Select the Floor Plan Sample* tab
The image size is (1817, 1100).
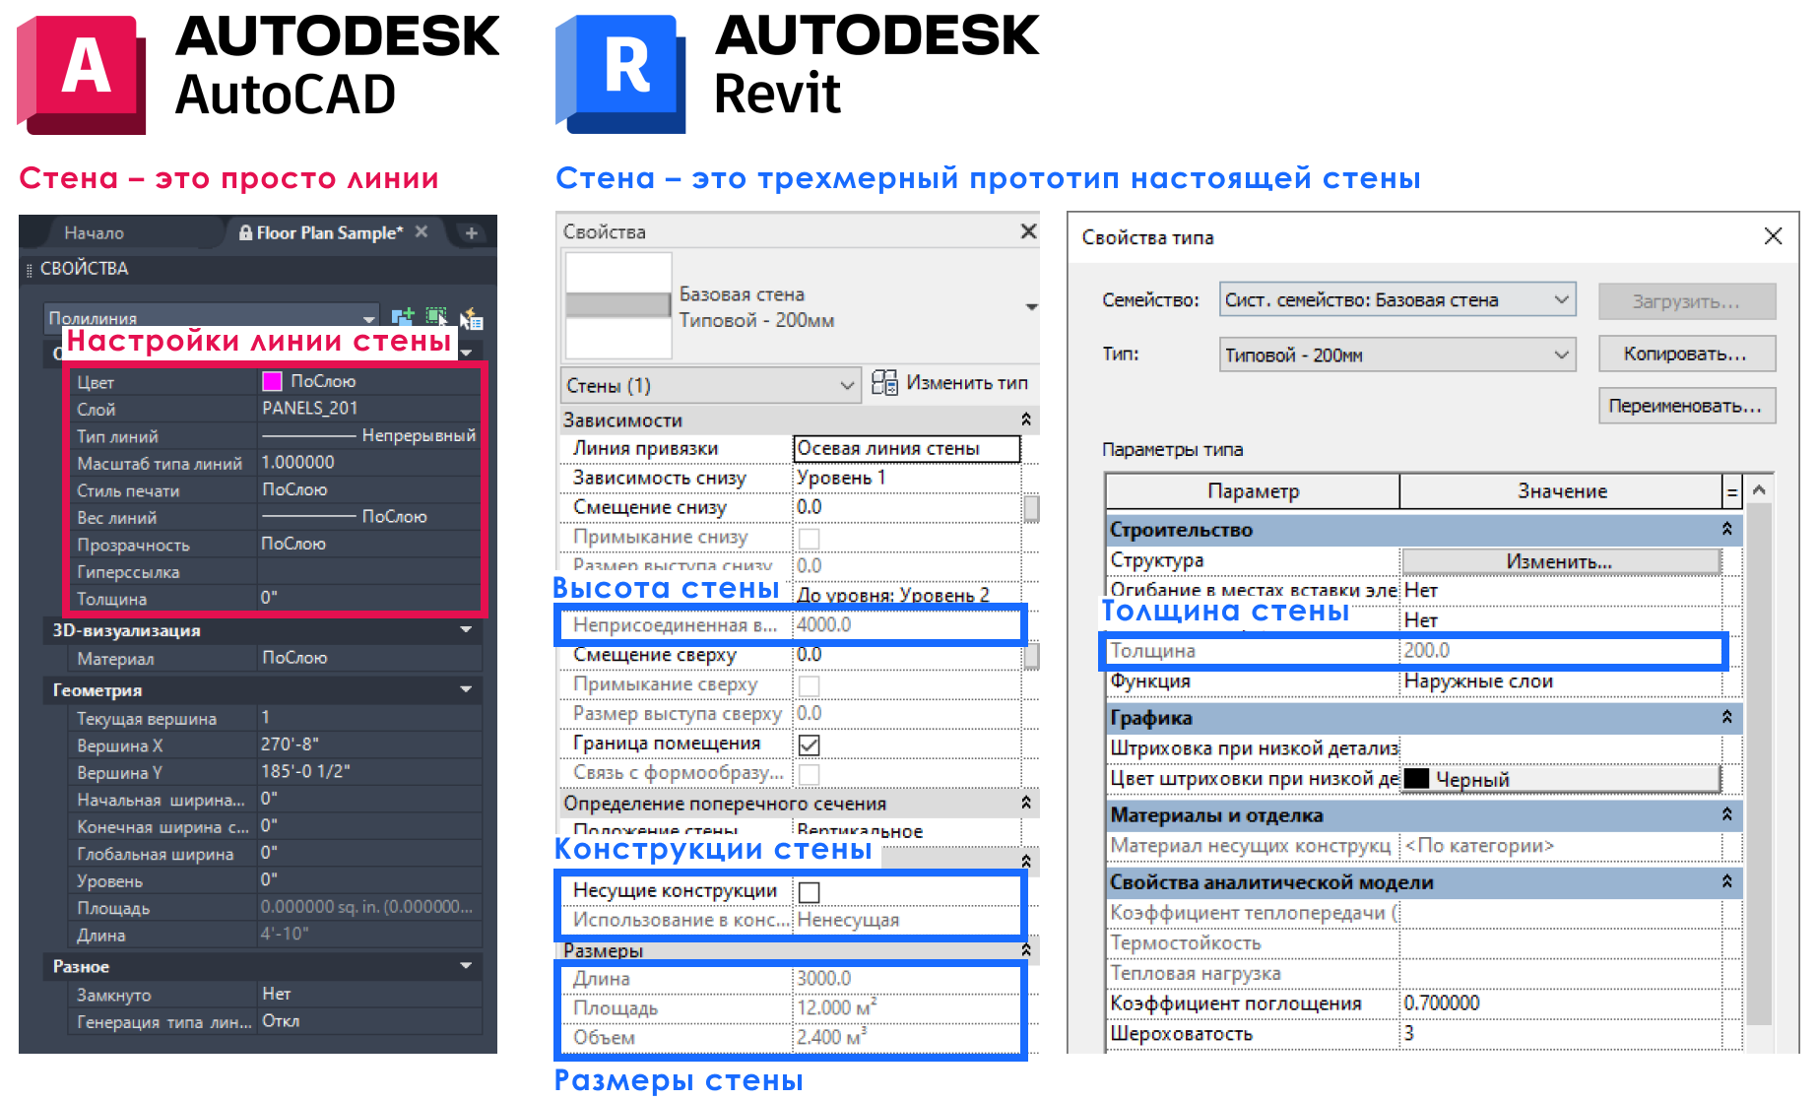point(329,233)
